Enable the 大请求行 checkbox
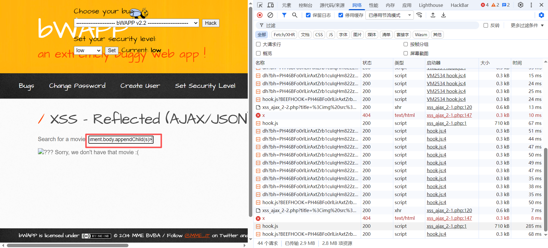This screenshot has height=248, width=548. coord(258,44)
